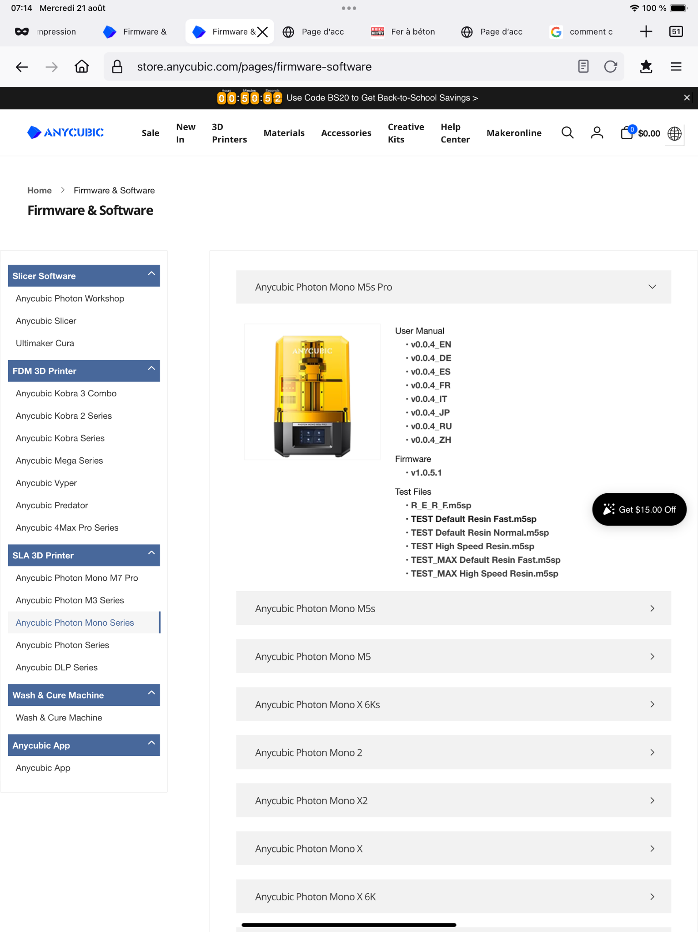Collapse the Photon Mono M5s Pro panel

453,287
